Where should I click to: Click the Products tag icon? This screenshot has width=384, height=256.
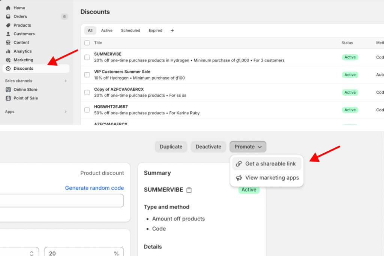(x=8, y=25)
